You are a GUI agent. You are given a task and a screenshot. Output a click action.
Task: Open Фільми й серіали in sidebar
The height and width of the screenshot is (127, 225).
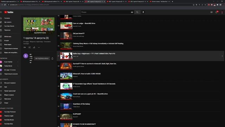(x=10, y=83)
